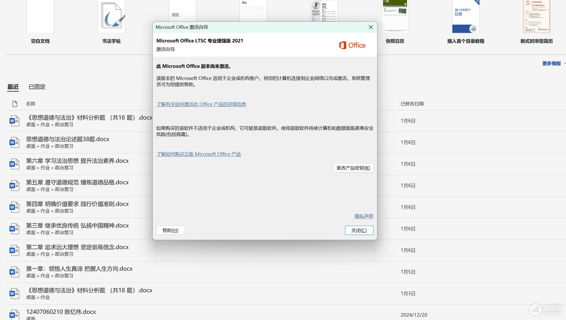The image size is (566, 320).
Task: Sort by the 名称 column header
Action: 31,104
